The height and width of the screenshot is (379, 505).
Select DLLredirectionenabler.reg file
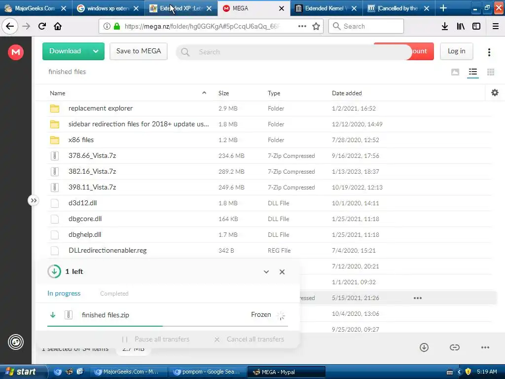(108, 250)
